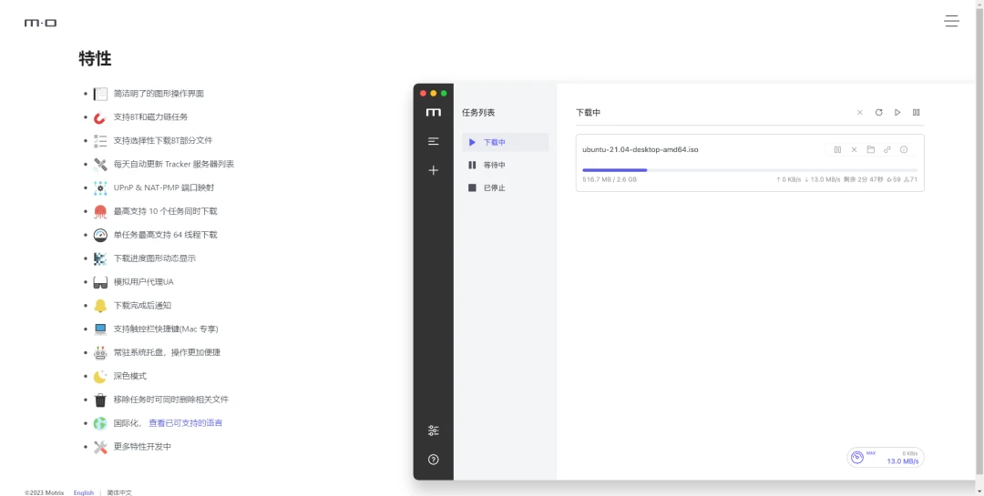Click the 下载中 title above task card
The width and height of the screenshot is (984, 496).
point(588,113)
